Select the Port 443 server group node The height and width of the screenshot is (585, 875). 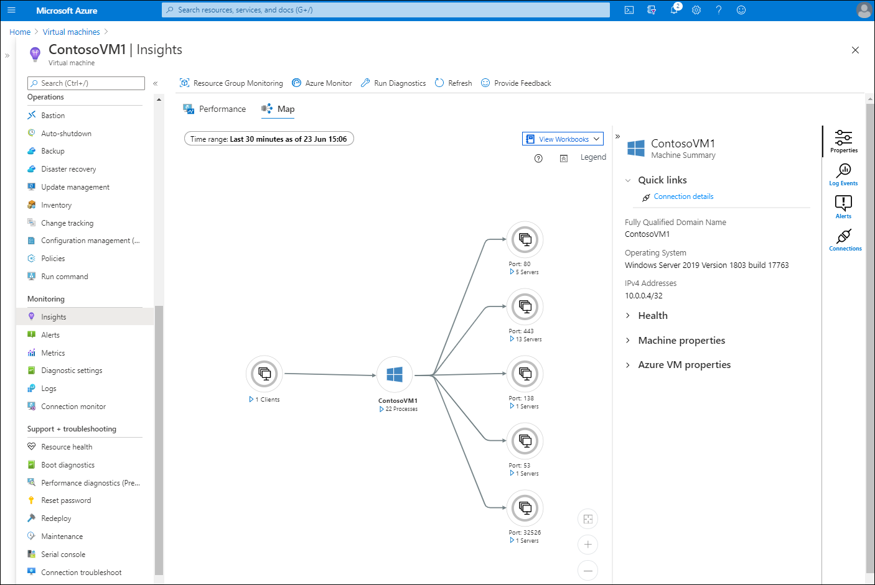(525, 306)
